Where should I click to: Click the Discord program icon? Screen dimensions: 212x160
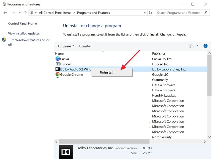[x=58, y=64]
